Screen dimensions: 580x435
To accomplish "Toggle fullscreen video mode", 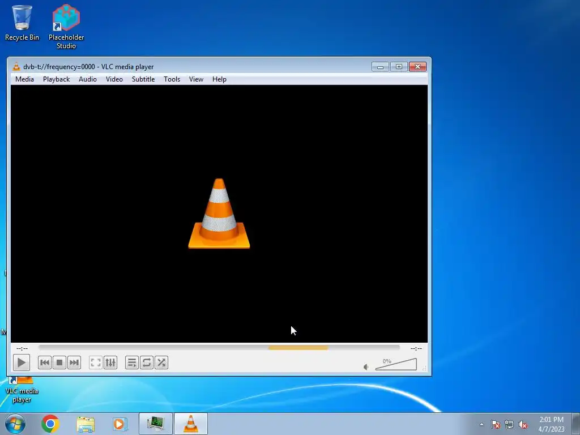I will (95, 362).
